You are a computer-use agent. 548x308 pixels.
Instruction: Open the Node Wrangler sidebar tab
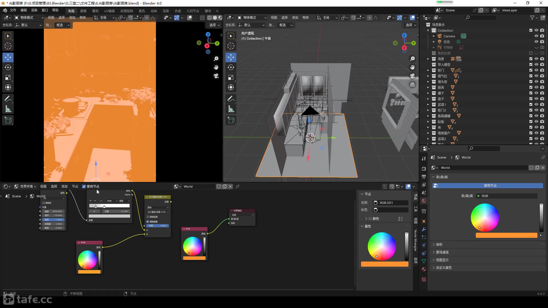[x=415, y=240]
